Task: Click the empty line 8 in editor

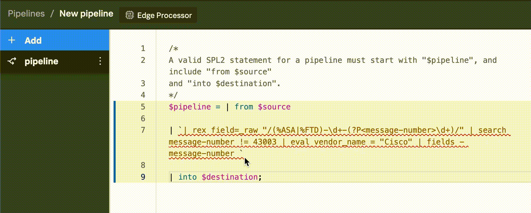Action: [x=265, y=165]
